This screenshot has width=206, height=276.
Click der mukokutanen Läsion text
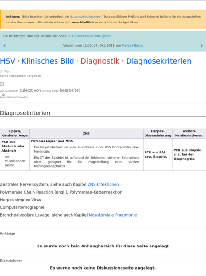point(15,161)
